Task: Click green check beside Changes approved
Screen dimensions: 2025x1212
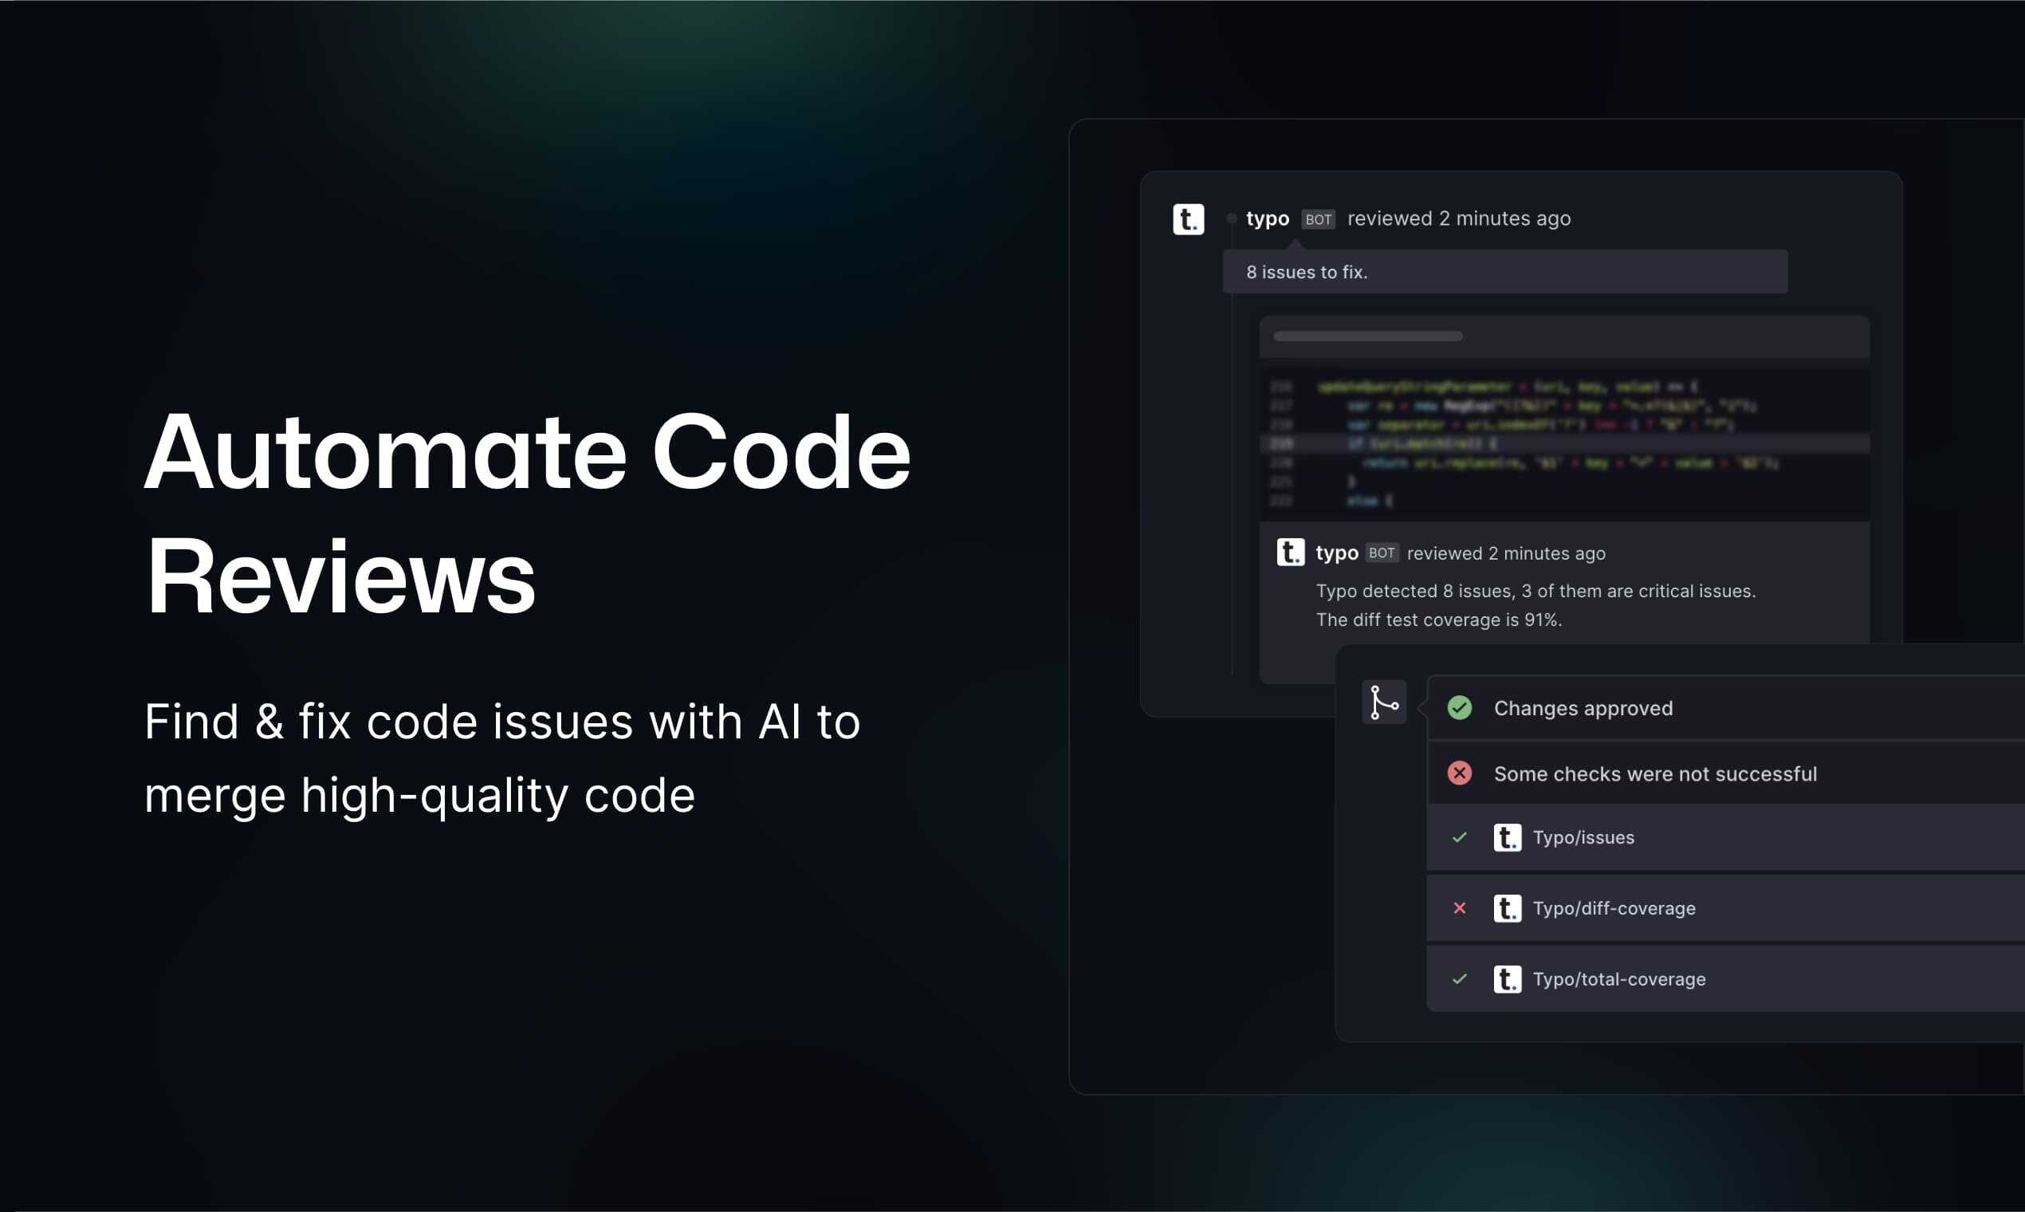Action: tap(1459, 708)
